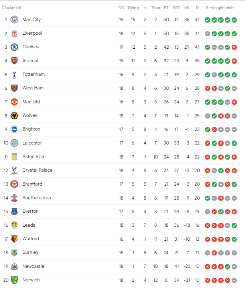Click the Man Utd club crest
Image resolution: width=246 pixels, height=291 pixels.
tap(14, 102)
